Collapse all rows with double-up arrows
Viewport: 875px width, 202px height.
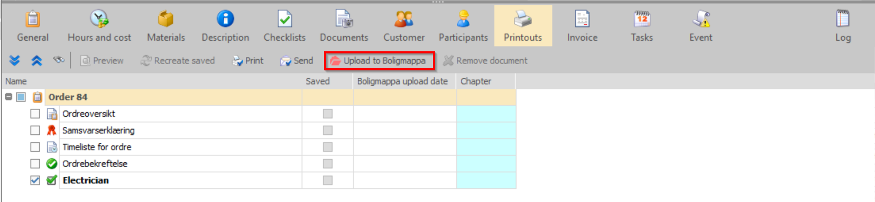(36, 61)
